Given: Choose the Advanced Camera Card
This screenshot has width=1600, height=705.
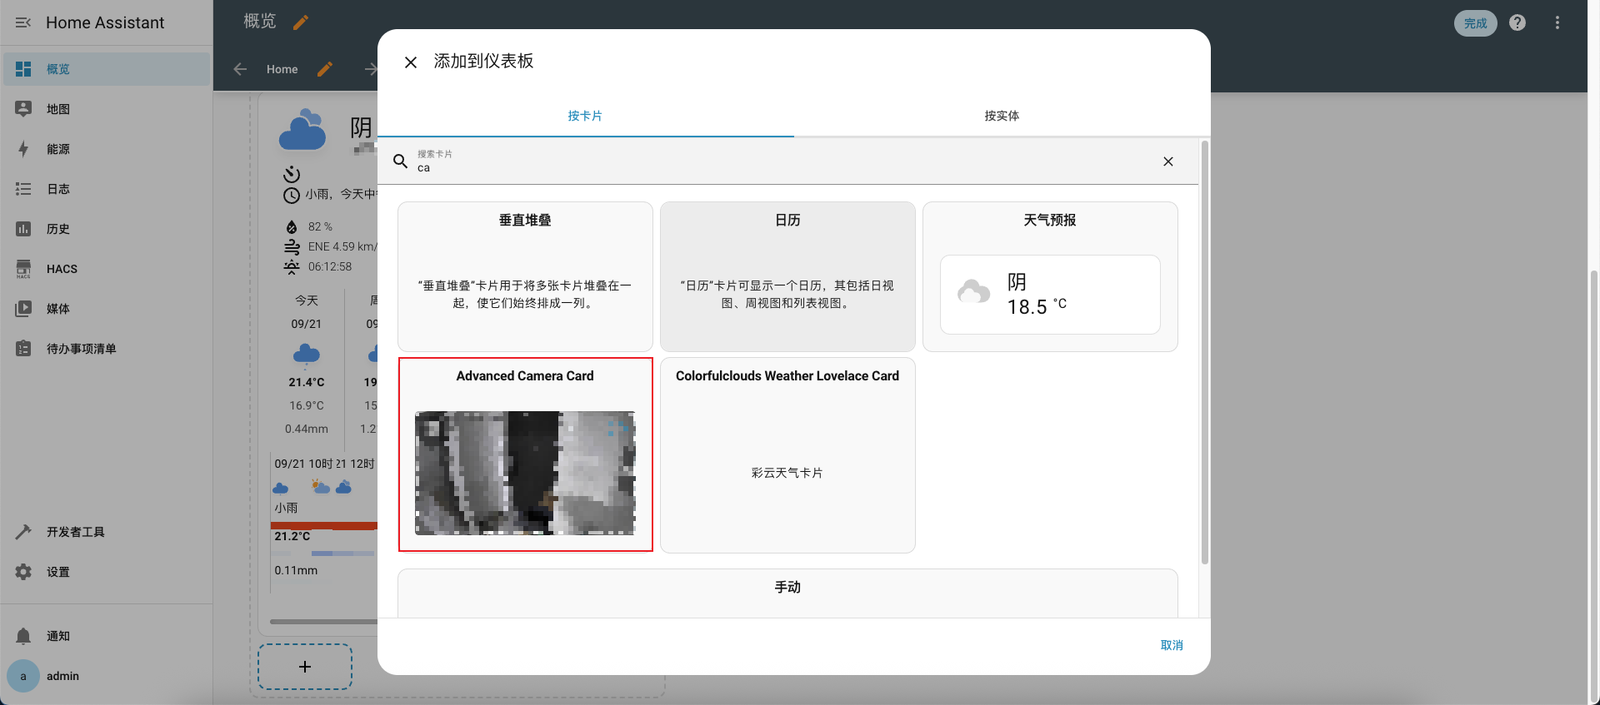Looking at the screenshot, I should pyautogui.click(x=525, y=454).
